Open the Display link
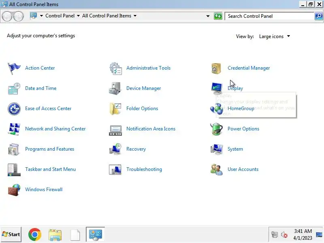The image size is (324, 243). coord(235,88)
